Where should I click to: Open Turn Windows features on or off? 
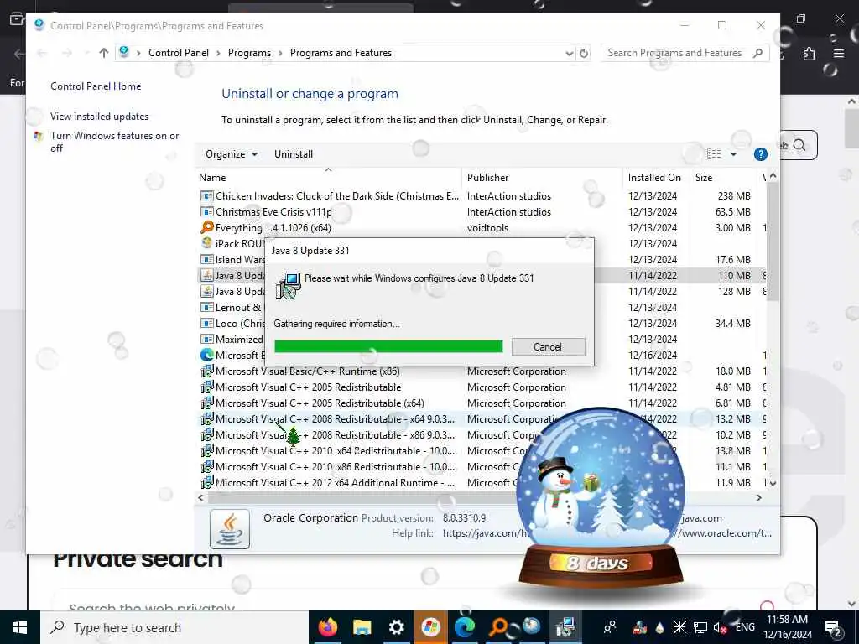coord(114,142)
